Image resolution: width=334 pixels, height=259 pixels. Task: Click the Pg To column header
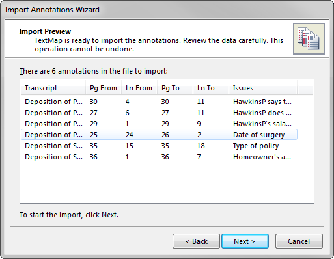pyautogui.click(x=175, y=88)
